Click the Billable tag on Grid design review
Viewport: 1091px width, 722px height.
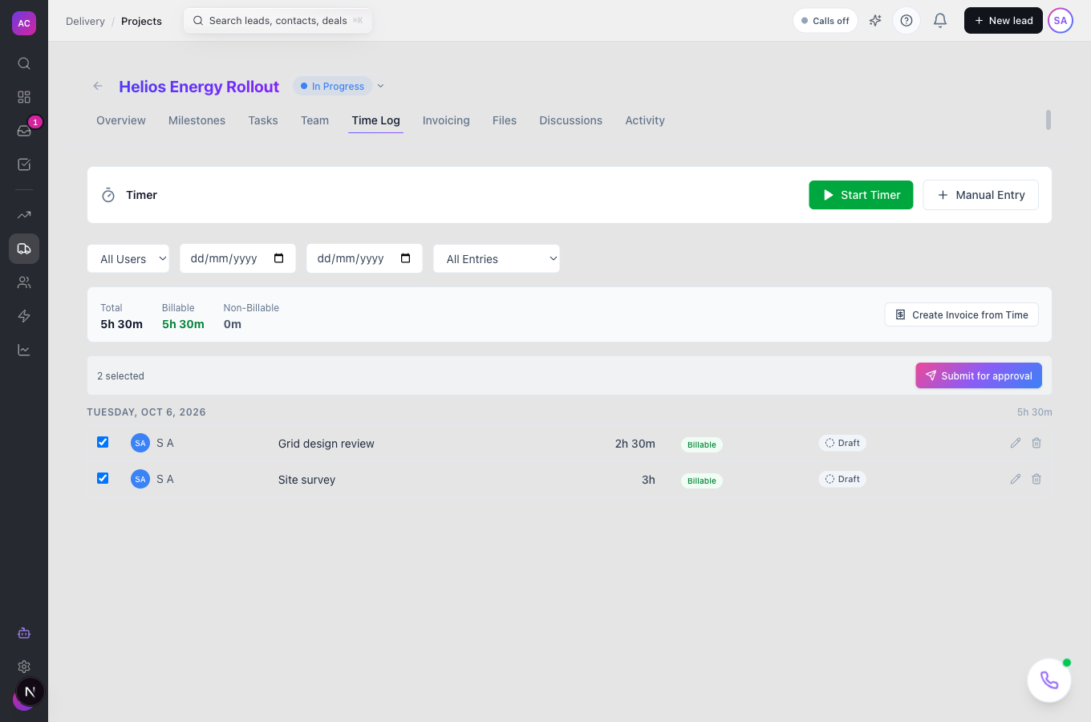click(702, 444)
